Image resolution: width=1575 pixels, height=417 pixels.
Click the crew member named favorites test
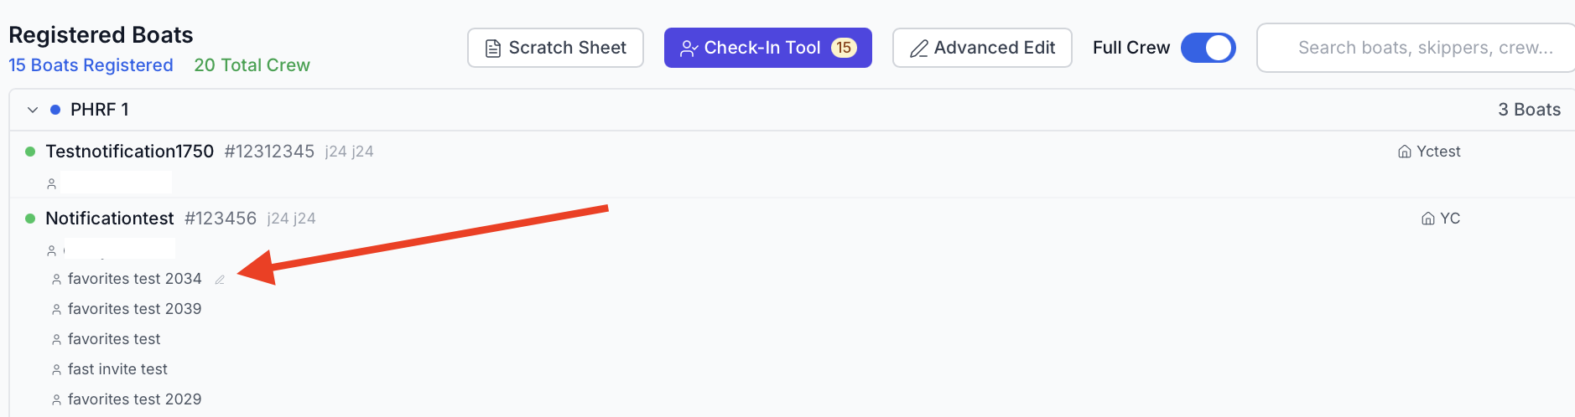tap(114, 339)
